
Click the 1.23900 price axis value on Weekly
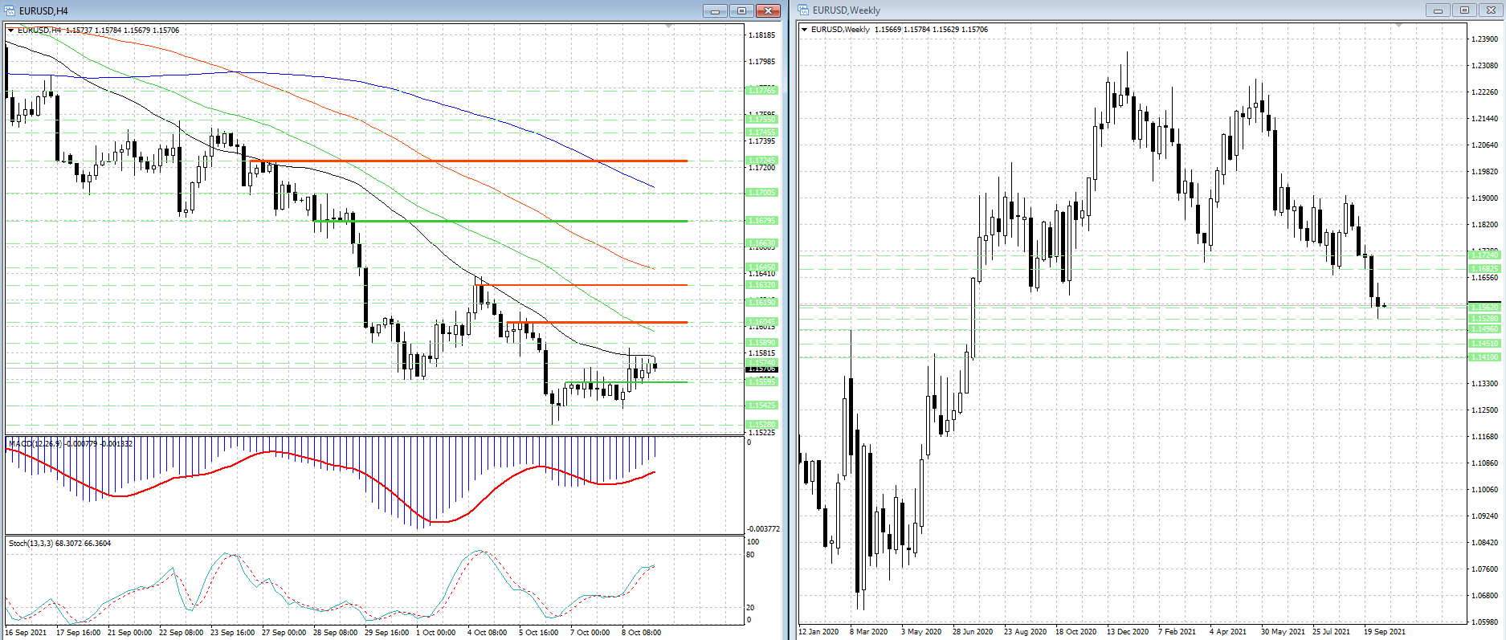click(x=1484, y=39)
